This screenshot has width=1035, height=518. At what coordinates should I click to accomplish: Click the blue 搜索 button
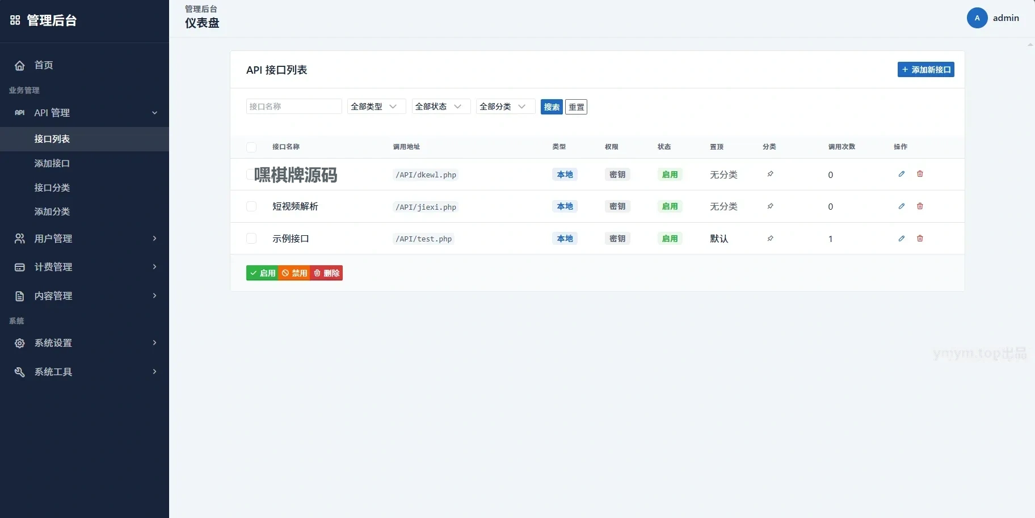tap(552, 107)
